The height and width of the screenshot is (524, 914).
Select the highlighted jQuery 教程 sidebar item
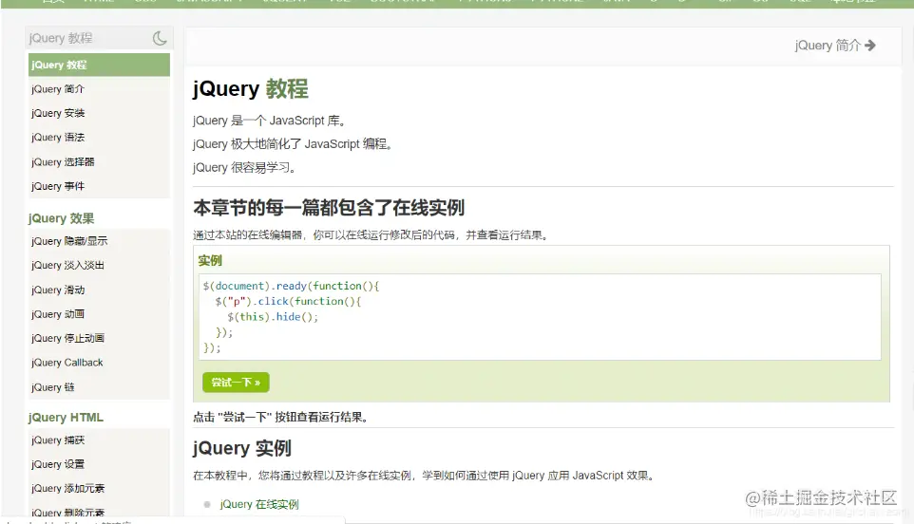pos(99,65)
